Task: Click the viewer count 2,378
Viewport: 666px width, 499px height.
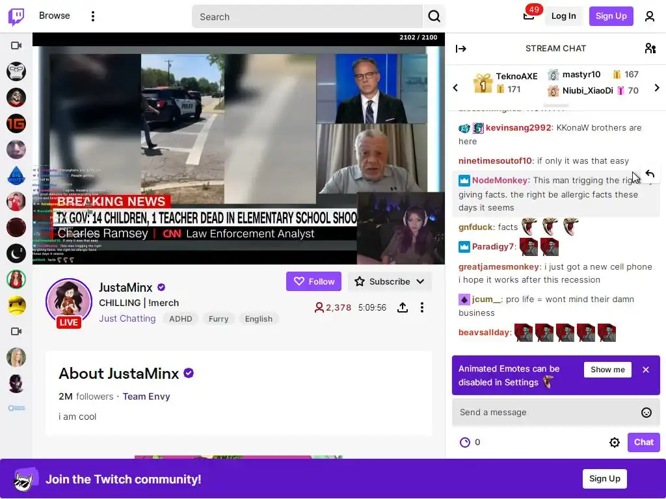Action: tap(332, 307)
